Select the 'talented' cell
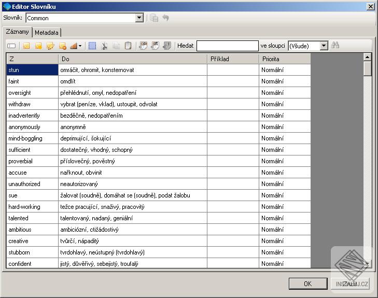The height and width of the screenshot is (298, 378). coord(32,218)
